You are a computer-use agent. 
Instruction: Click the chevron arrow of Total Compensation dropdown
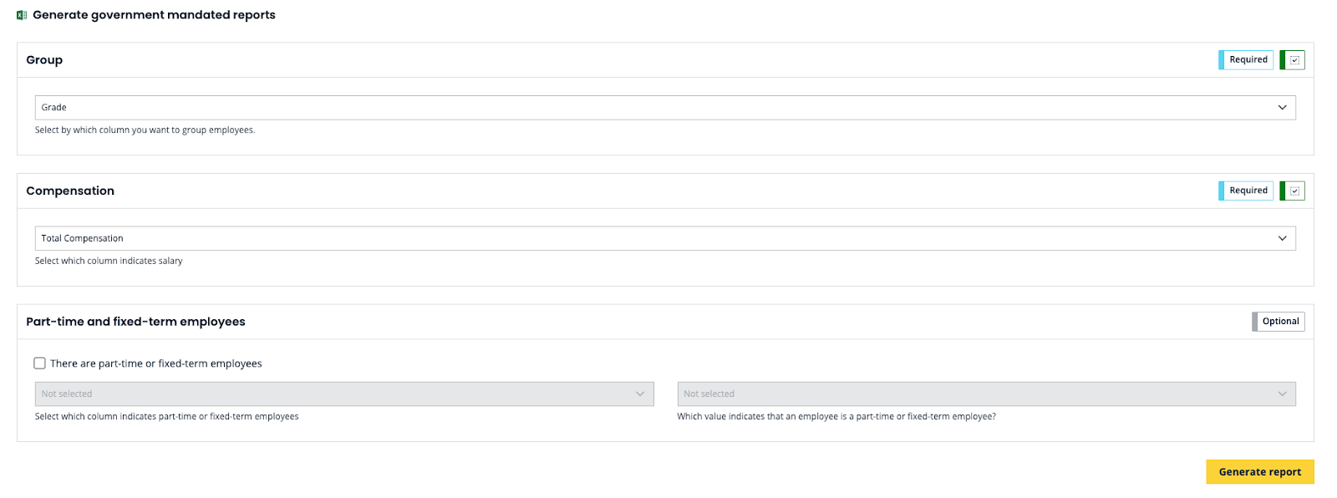point(1282,239)
